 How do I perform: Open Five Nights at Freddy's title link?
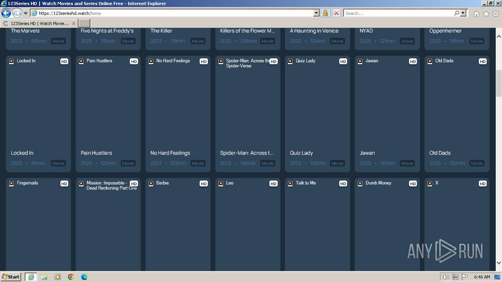[107, 31]
